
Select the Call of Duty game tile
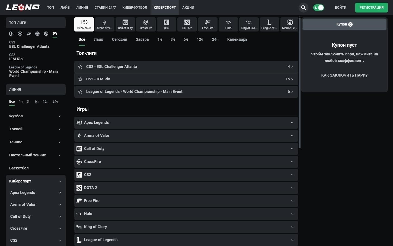(125, 24)
